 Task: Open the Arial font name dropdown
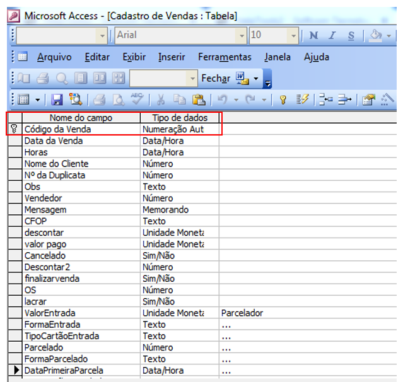(242, 35)
